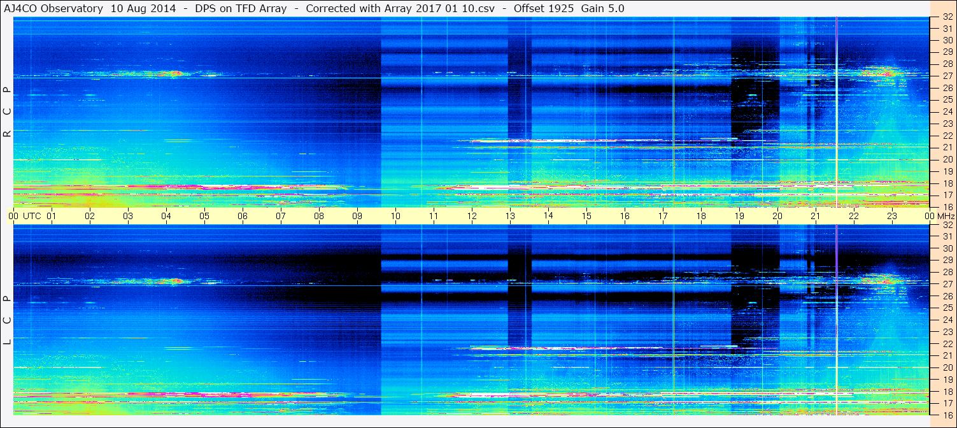The width and height of the screenshot is (957, 428).
Task: Click "DPS on TFD Array" in the header
Action: pyautogui.click(x=241, y=8)
